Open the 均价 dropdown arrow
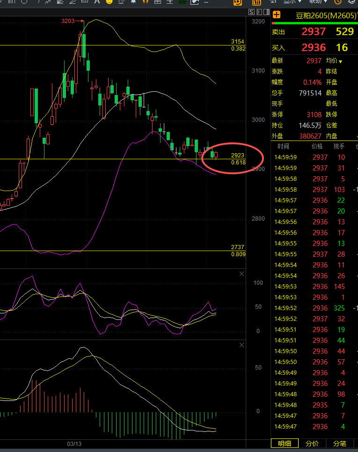The width and height of the screenshot is (358, 452). click(x=340, y=61)
